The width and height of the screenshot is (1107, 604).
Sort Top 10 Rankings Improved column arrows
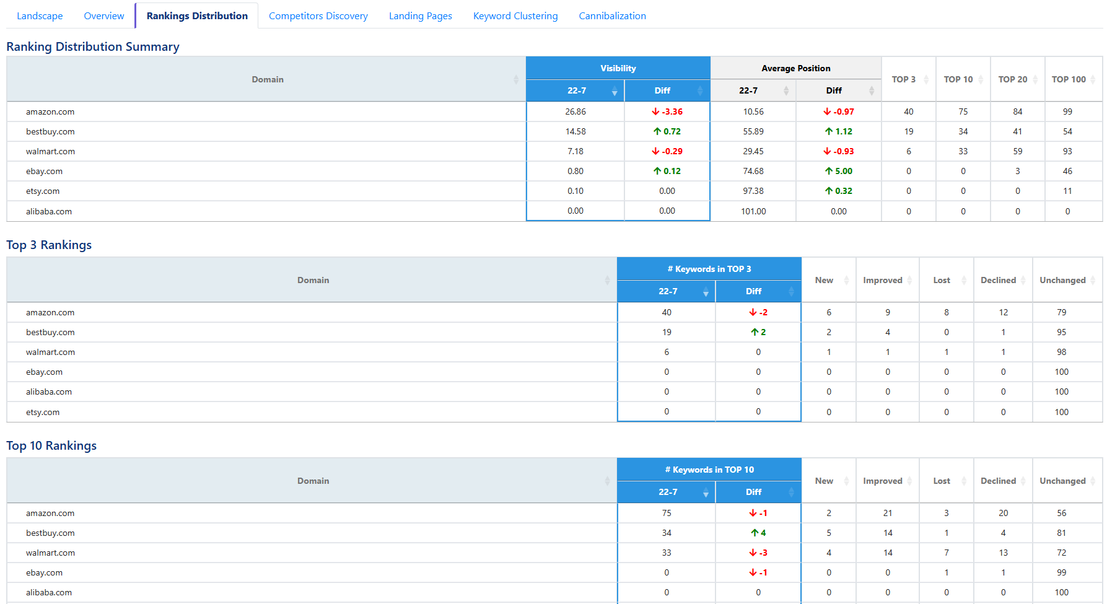pos(909,481)
